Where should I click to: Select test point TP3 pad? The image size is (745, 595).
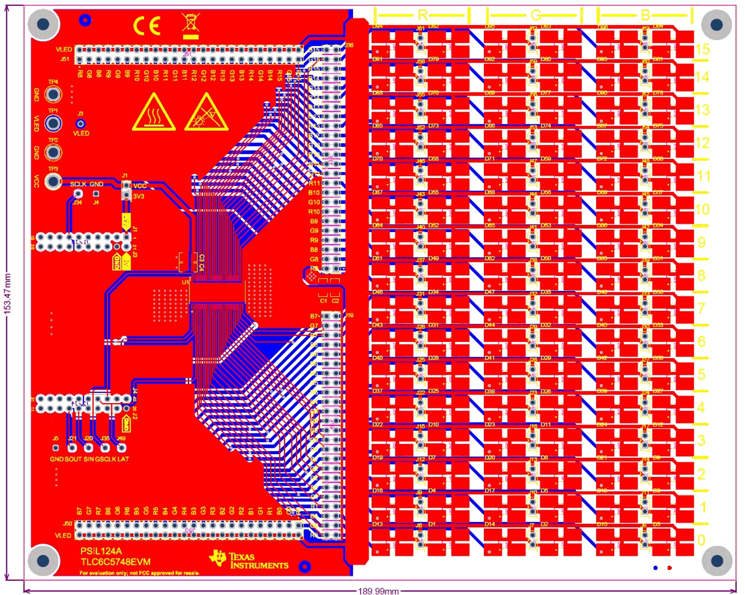coord(53,181)
